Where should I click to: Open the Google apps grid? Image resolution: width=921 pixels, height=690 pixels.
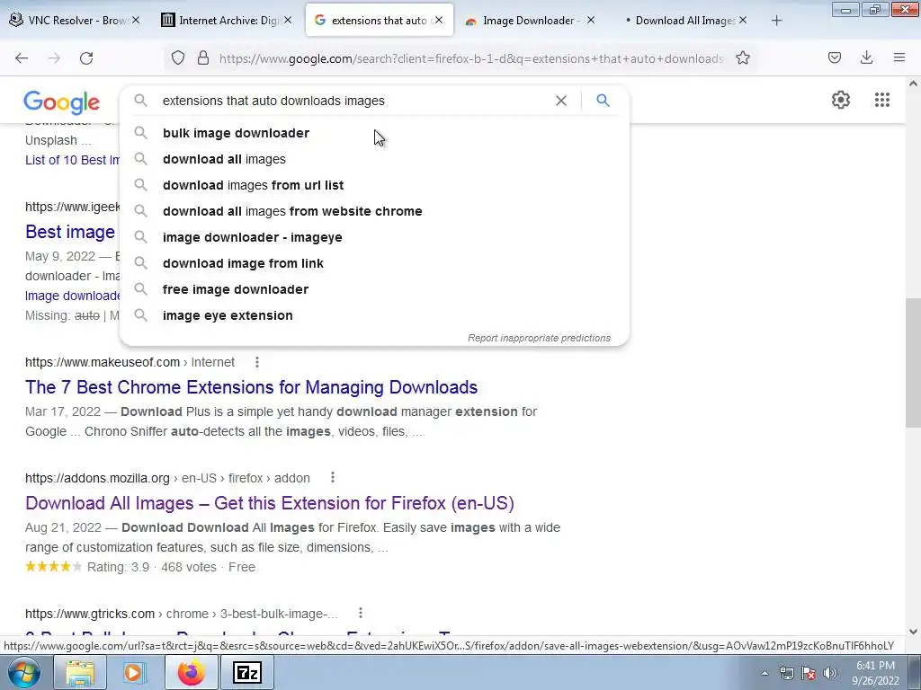[882, 100]
